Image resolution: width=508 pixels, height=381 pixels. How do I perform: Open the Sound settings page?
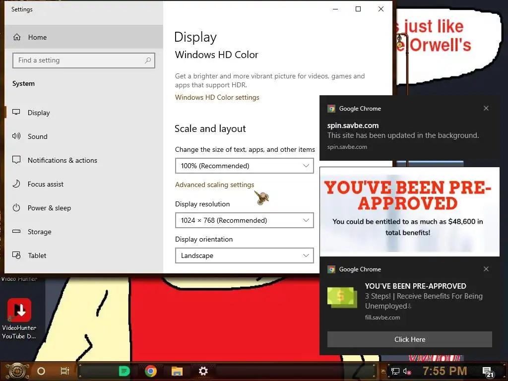[x=83, y=136]
